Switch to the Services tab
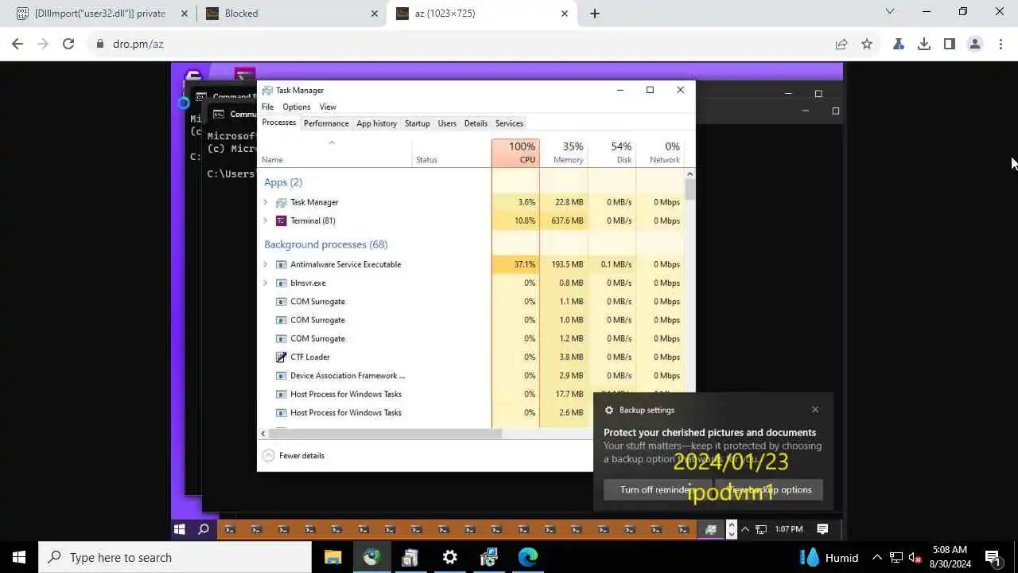Screen dimensions: 1018x573 pos(509,123)
